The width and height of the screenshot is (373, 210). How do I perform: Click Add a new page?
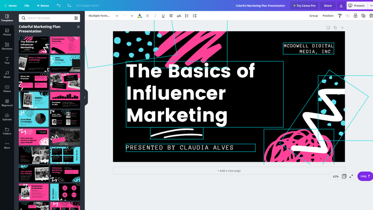tap(229, 171)
